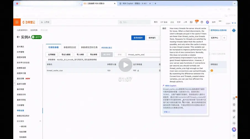Image resolution: width=250 pixels, height=139 pixels.
Task: Select 参数设置 in the sidebar
Action: (20, 111)
